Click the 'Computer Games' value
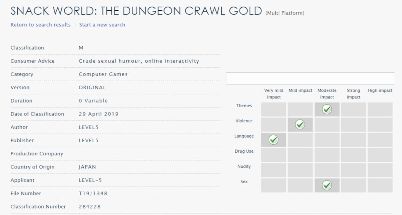402x215 pixels. click(103, 74)
